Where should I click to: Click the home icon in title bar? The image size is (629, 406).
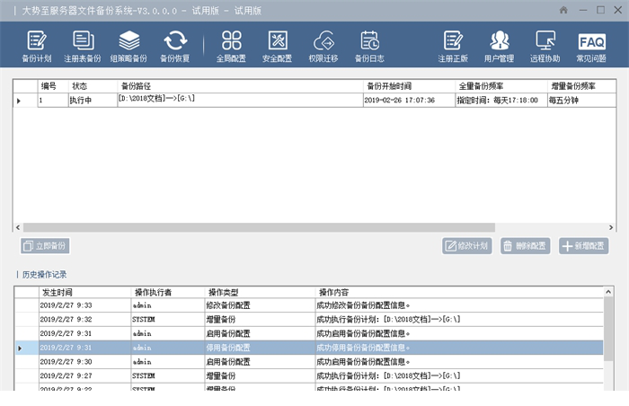pyautogui.click(x=563, y=10)
